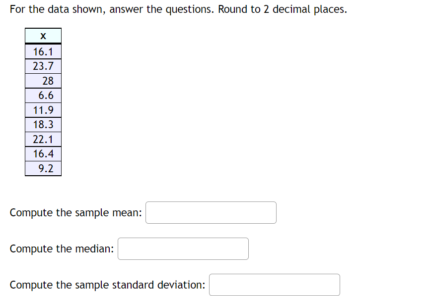This screenshot has height=296, width=429.
Task: Click the table cell containing 16.4
Action: pos(43,154)
